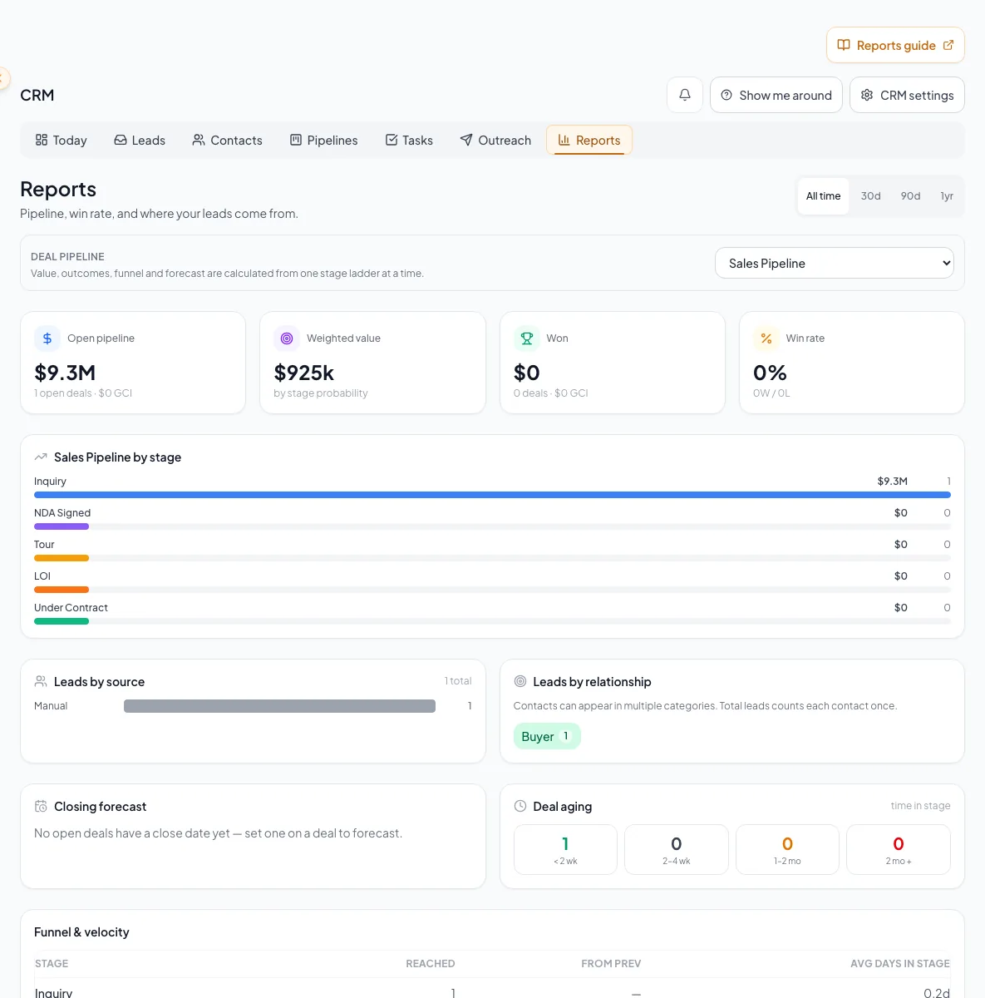The width and height of the screenshot is (985, 998).
Task: Select the Pipelines tab
Action: pyautogui.click(x=323, y=140)
